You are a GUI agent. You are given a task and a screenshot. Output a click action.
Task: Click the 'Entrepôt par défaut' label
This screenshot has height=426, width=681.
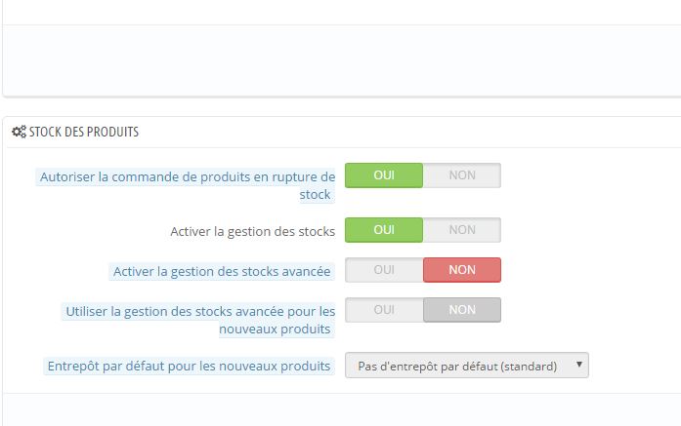(x=189, y=367)
